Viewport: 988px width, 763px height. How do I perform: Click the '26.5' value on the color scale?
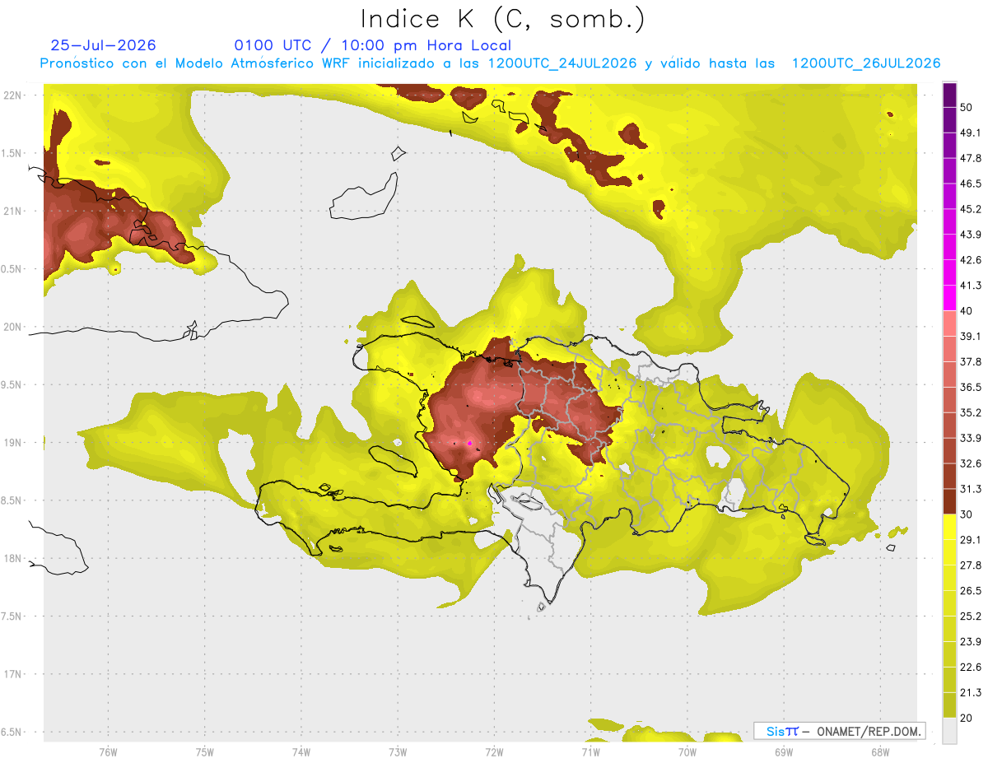971,590
